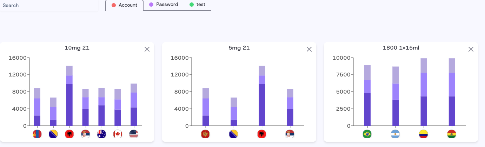The image size is (485, 147).
Task: Click the green dot on the test tab
Action: 192,5
